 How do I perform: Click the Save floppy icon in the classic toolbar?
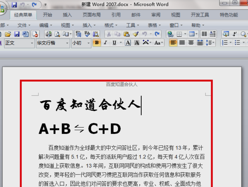(x=17, y=34)
